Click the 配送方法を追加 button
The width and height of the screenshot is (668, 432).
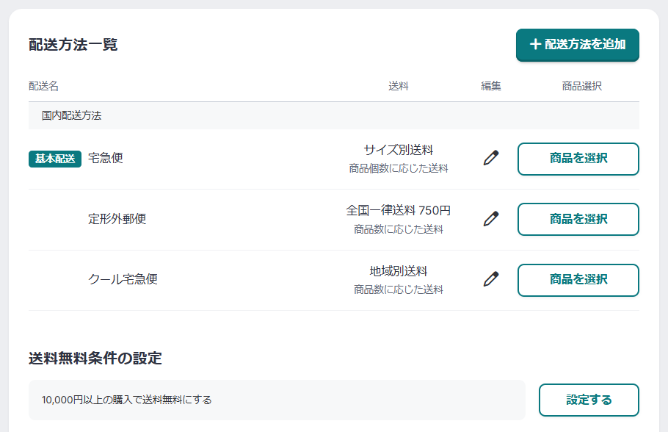[577, 45]
